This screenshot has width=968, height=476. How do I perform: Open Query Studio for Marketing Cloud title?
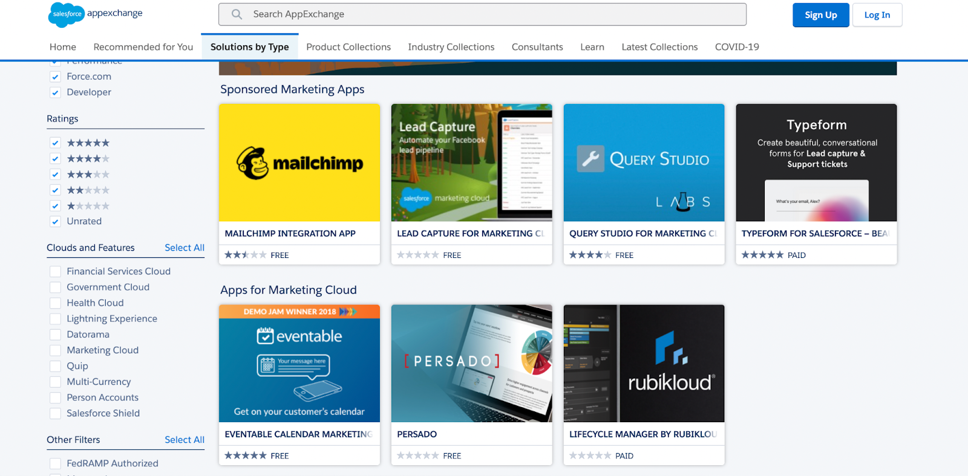pos(643,234)
